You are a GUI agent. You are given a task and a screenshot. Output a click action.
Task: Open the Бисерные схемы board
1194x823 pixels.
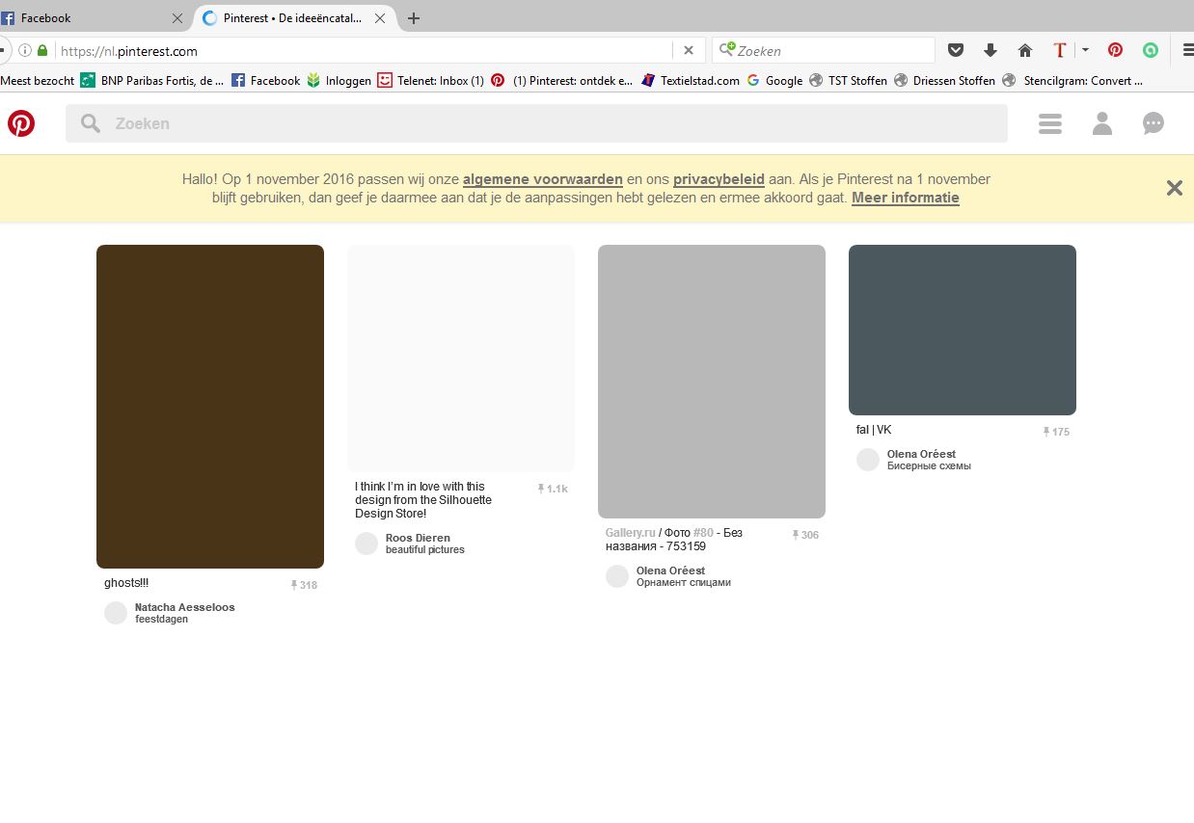pyautogui.click(x=929, y=465)
